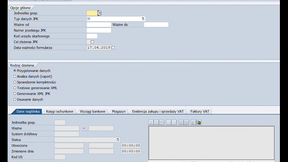
Task: Click the Cel złożenia JPK input field
Action: tap(89, 42)
